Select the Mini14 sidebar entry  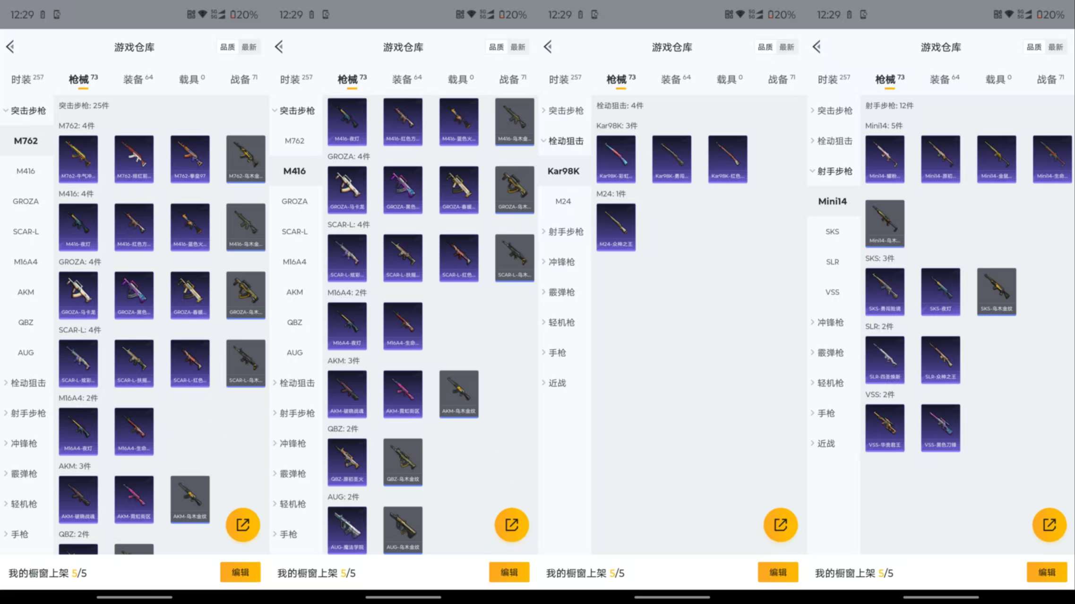(833, 201)
